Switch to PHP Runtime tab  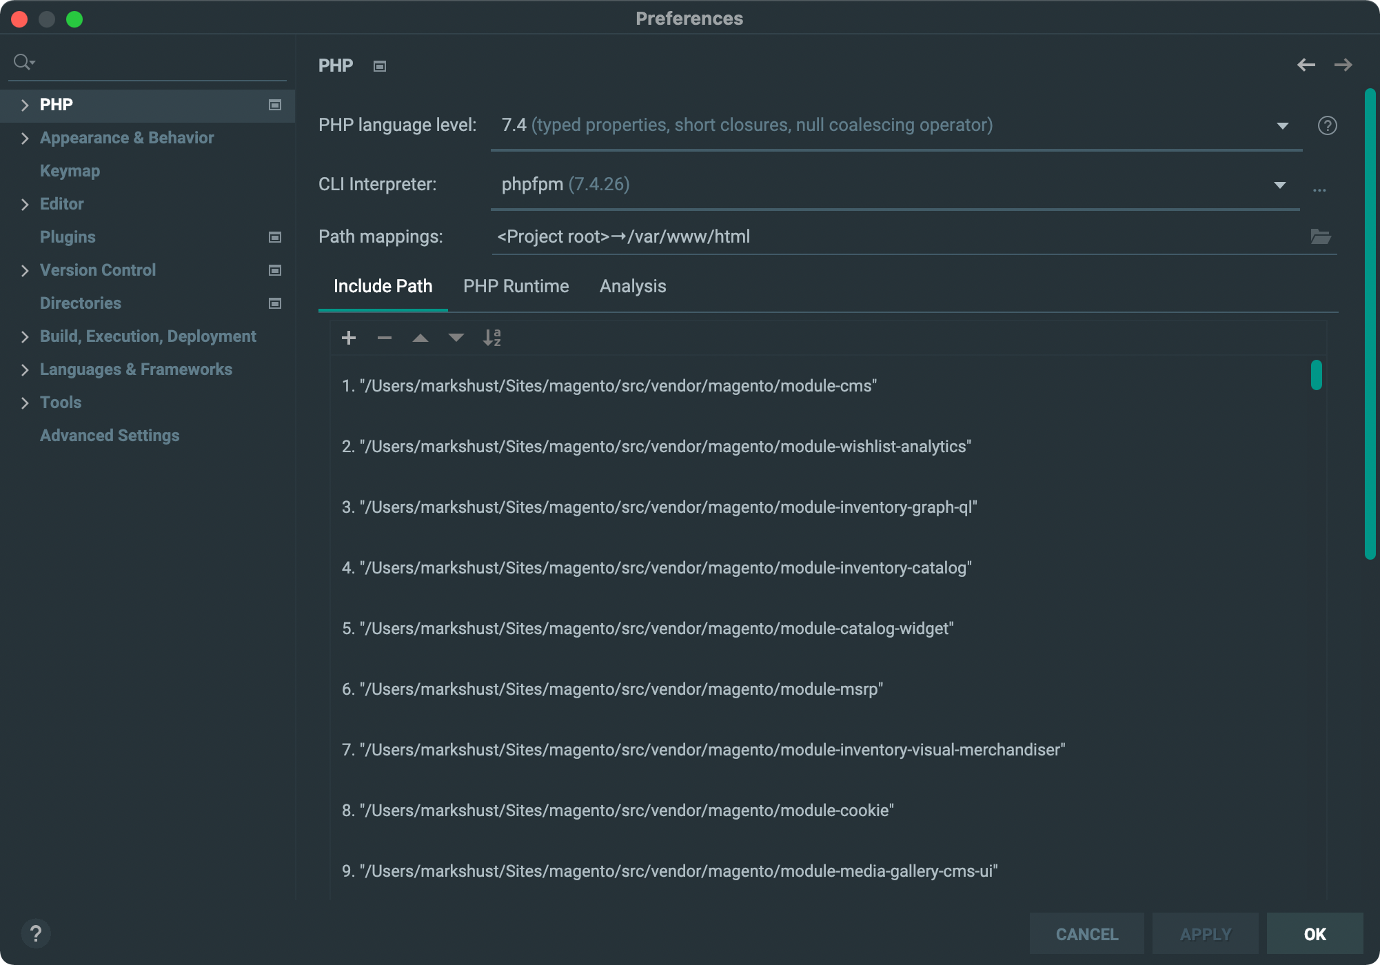[x=516, y=286]
